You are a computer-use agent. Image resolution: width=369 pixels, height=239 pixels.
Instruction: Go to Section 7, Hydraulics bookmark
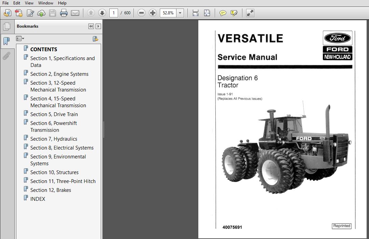54,139
